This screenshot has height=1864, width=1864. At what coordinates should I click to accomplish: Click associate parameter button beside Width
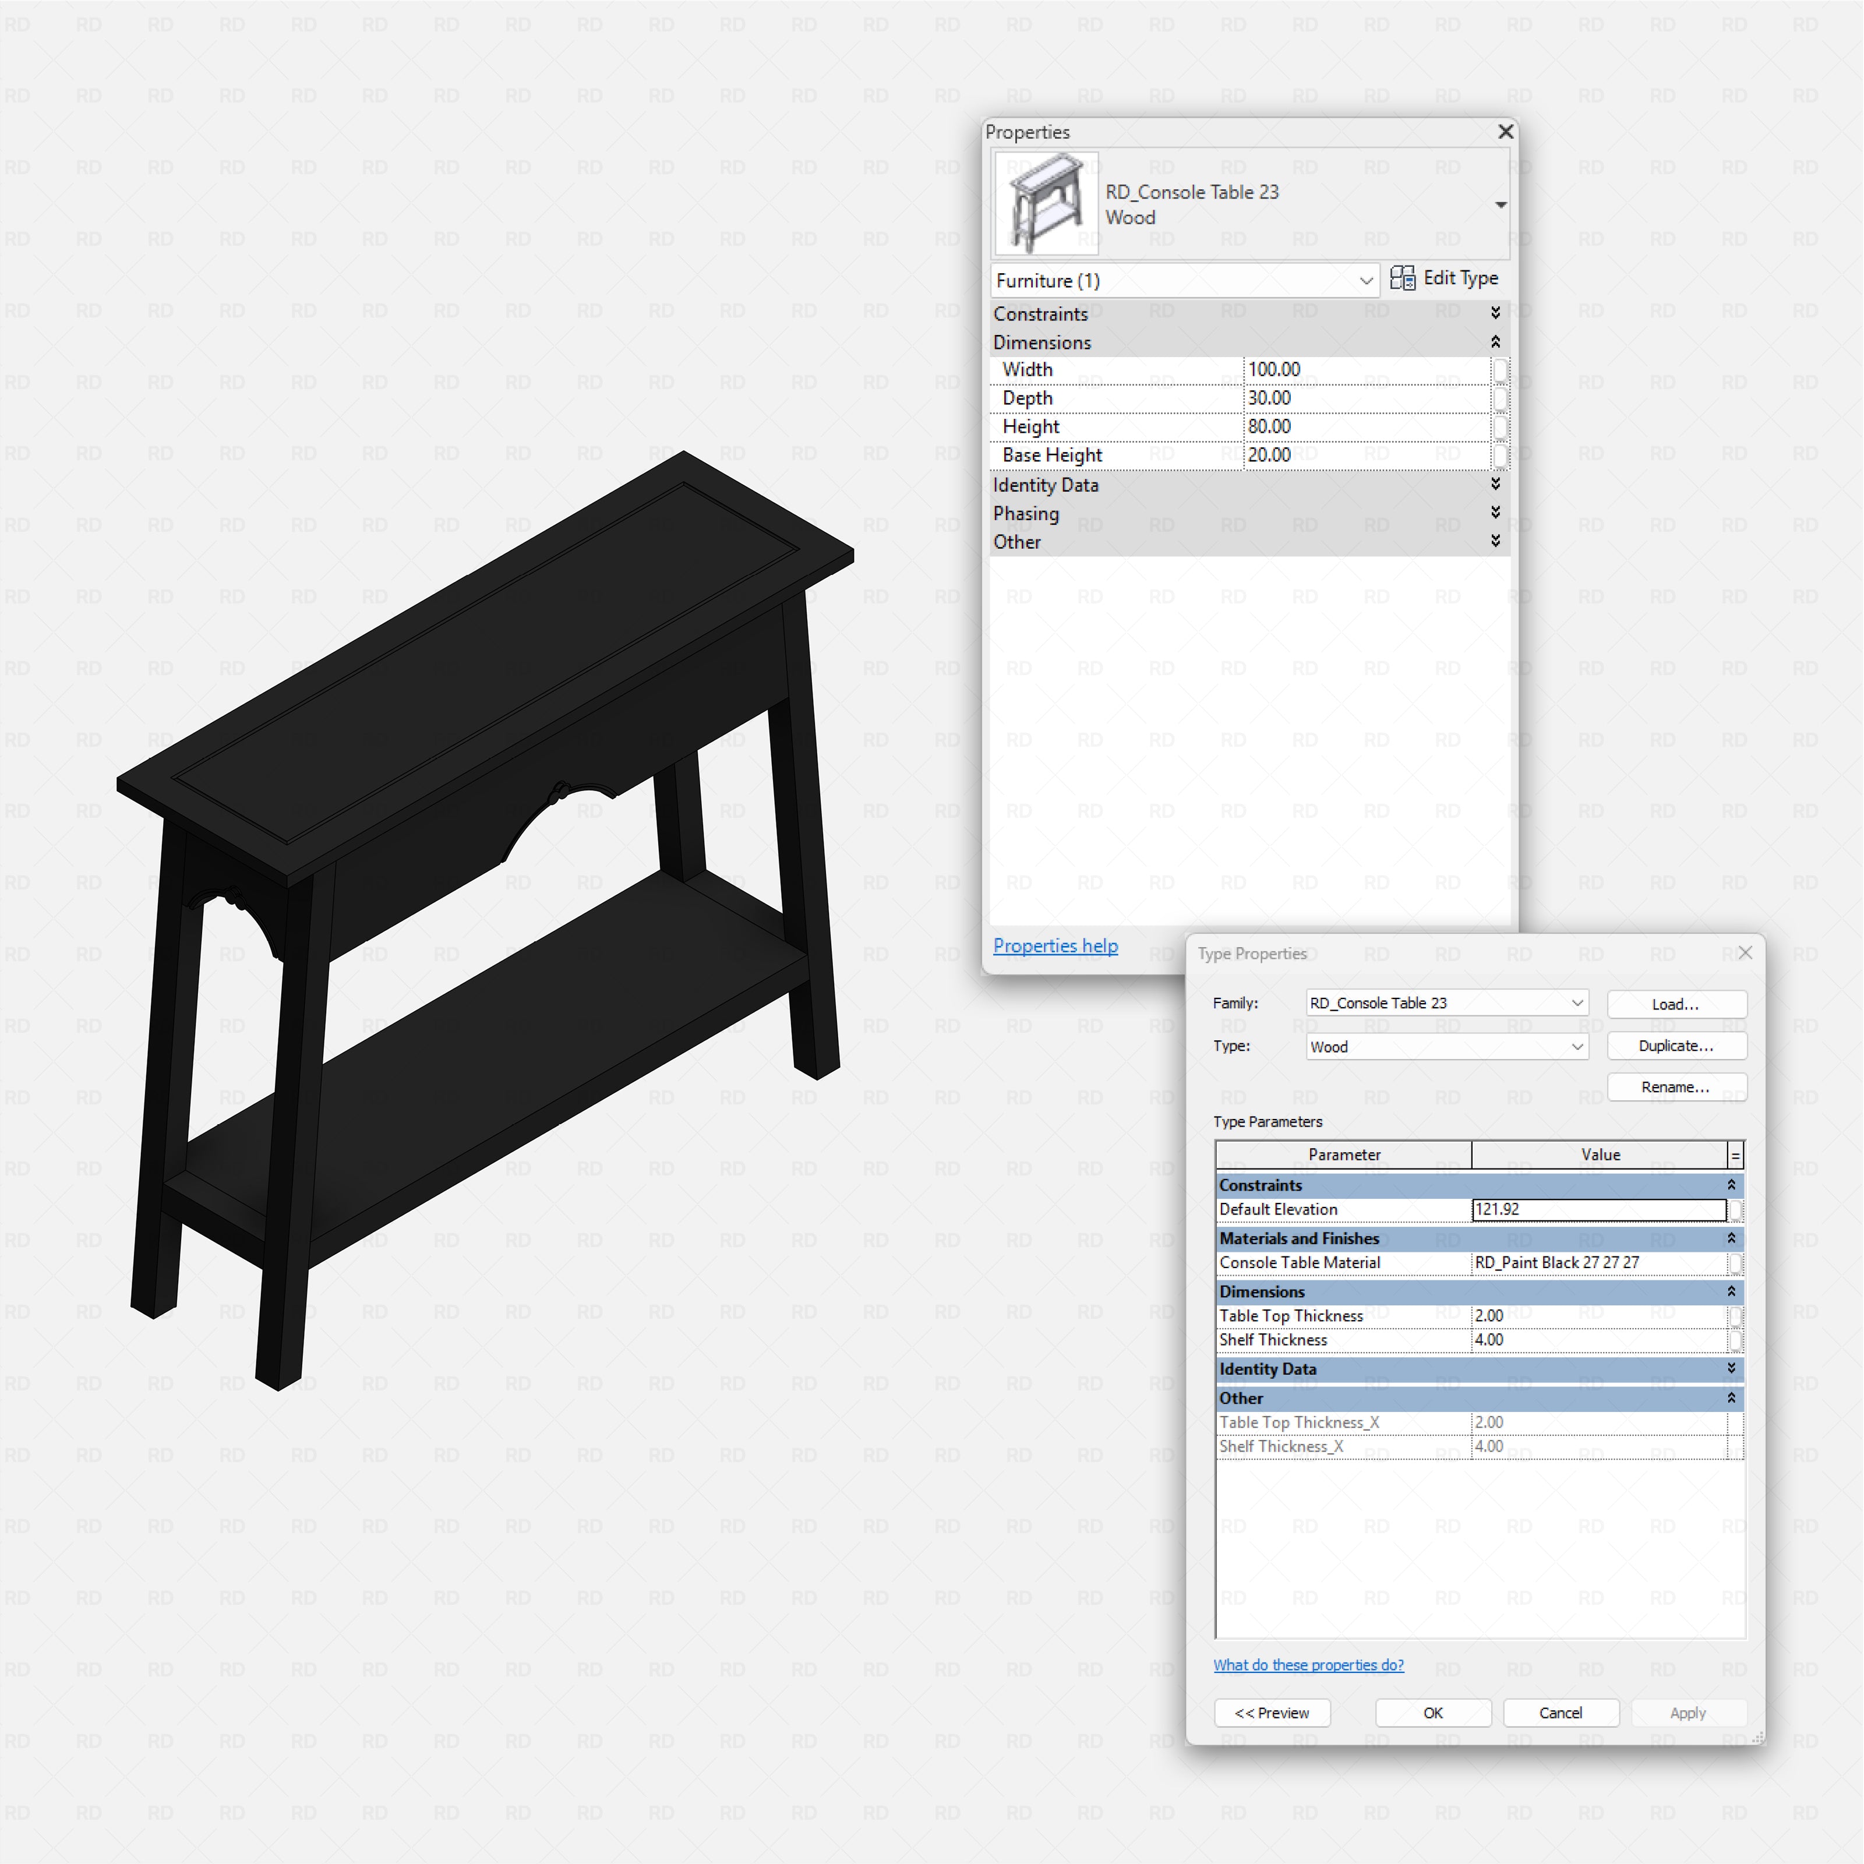[x=1501, y=369]
